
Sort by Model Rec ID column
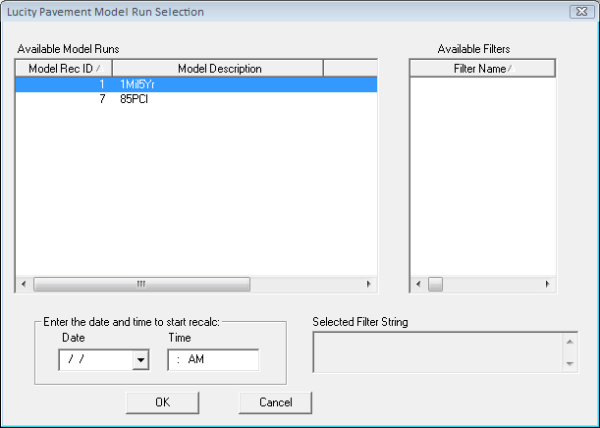coord(63,69)
